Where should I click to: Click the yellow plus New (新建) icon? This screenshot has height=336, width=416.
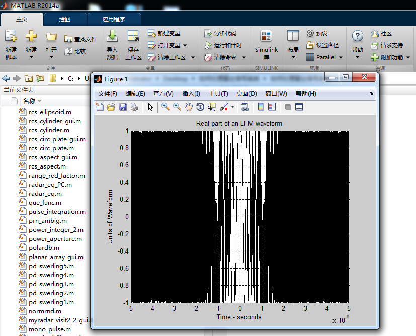pyautogui.click(x=31, y=36)
